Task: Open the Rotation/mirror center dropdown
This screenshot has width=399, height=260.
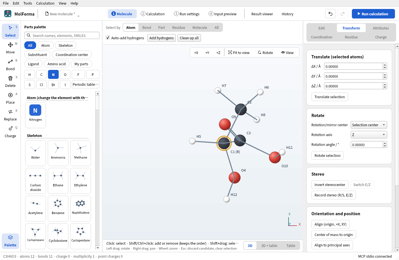Action: click(369, 125)
